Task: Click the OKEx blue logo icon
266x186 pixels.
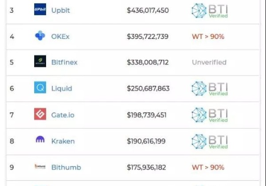Action: [x=40, y=36]
